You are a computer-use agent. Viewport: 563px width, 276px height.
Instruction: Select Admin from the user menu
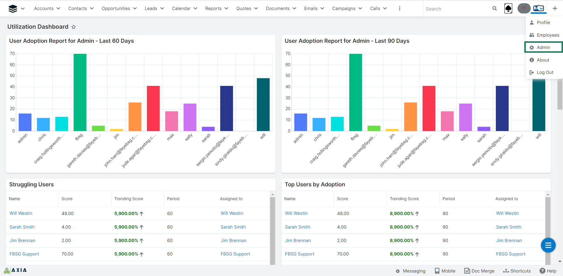point(543,47)
